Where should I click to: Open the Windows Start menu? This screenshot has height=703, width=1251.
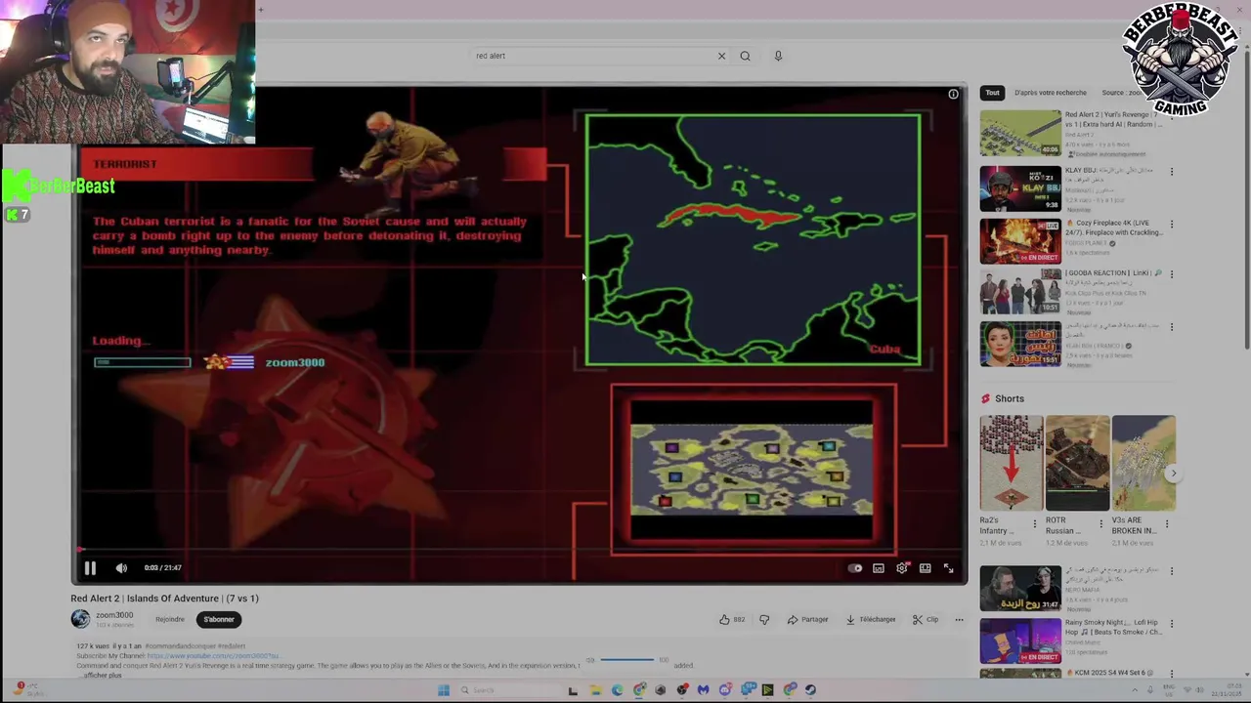click(444, 690)
